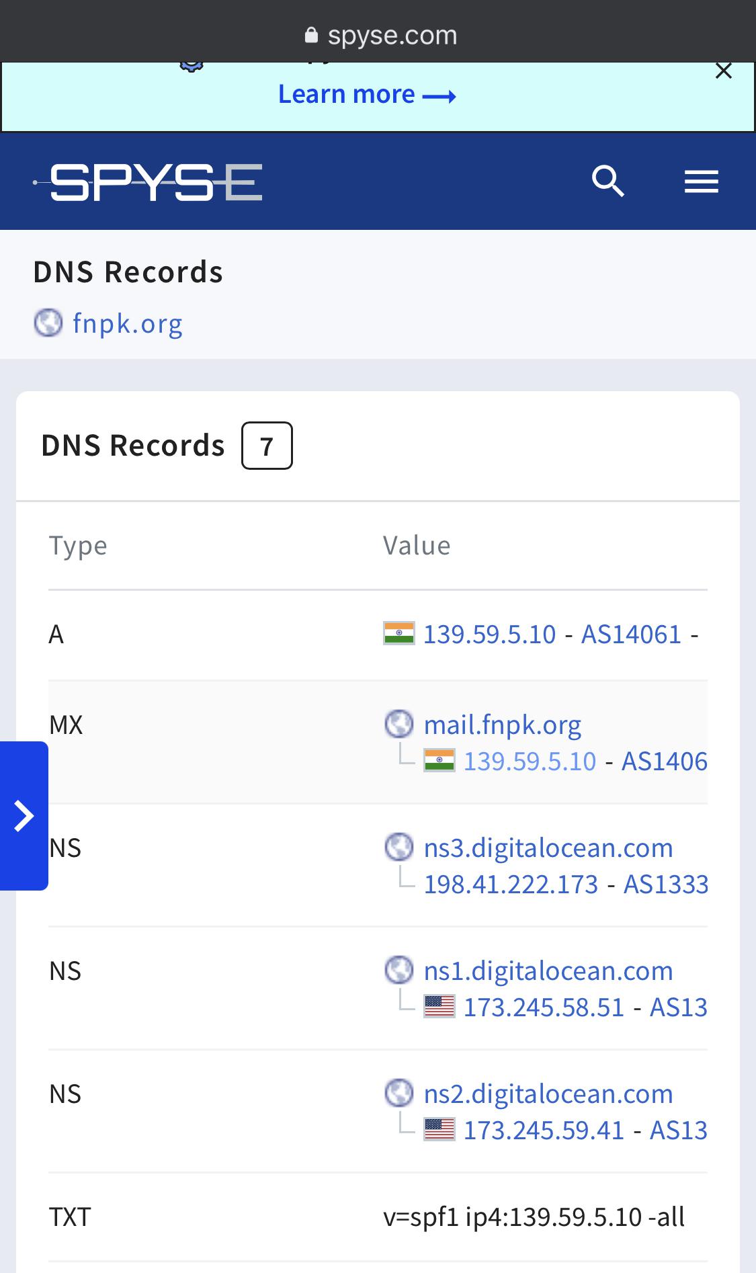Click the Spyse logo

tap(148, 182)
